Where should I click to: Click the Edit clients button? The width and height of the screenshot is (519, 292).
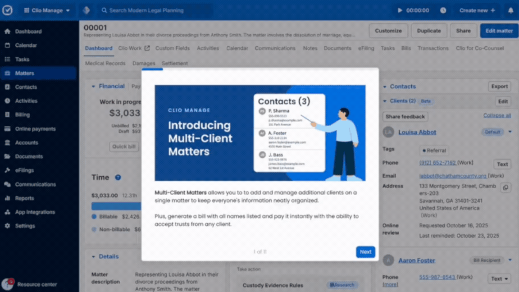click(503, 101)
